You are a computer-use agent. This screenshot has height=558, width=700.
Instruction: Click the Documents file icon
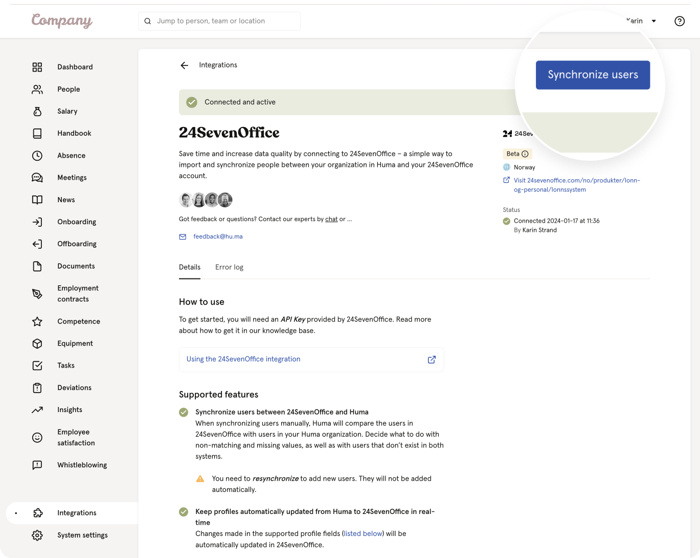click(37, 266)
